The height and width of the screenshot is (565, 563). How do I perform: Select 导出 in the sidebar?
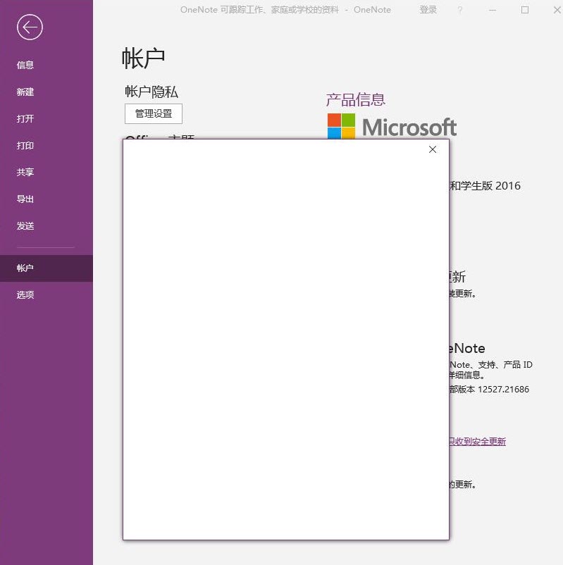click(25, 199)
